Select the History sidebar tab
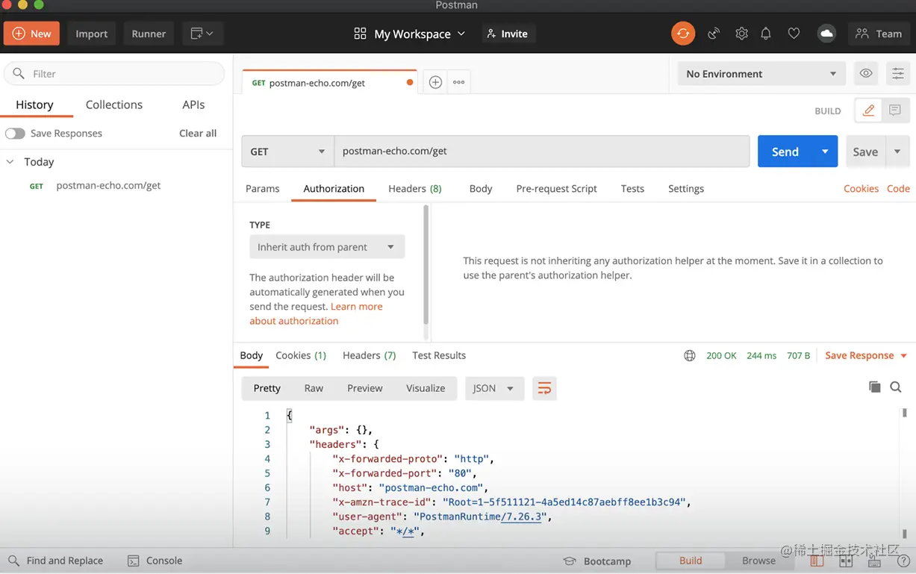 click(x=34, y=104)
